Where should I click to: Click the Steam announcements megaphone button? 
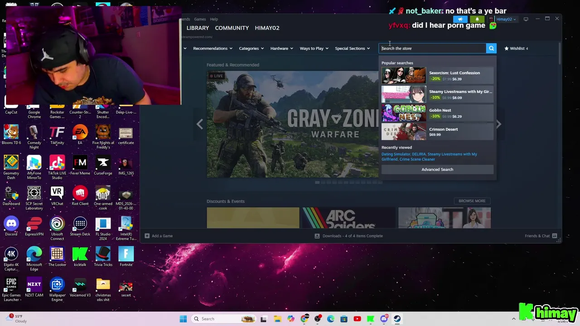point(460,19)
